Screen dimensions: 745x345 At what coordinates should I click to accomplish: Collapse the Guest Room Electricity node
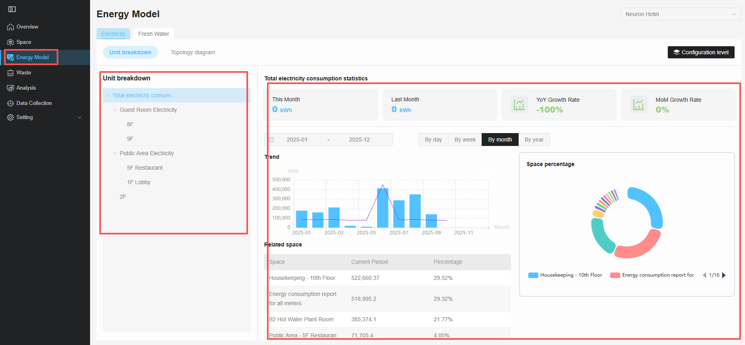pyautogui.click(x=115, y=110)
